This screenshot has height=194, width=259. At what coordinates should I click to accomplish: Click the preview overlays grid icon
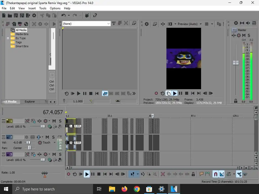click(x=207, y=24)
